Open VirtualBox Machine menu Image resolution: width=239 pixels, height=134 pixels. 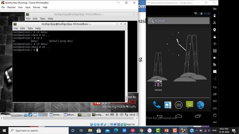pos(11,7)
